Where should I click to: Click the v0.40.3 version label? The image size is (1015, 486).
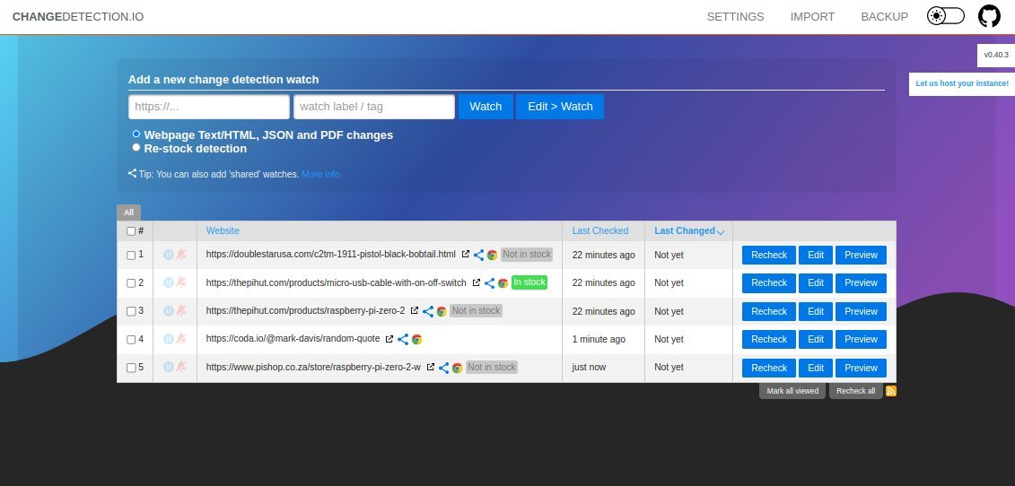(x=996, y=55)
